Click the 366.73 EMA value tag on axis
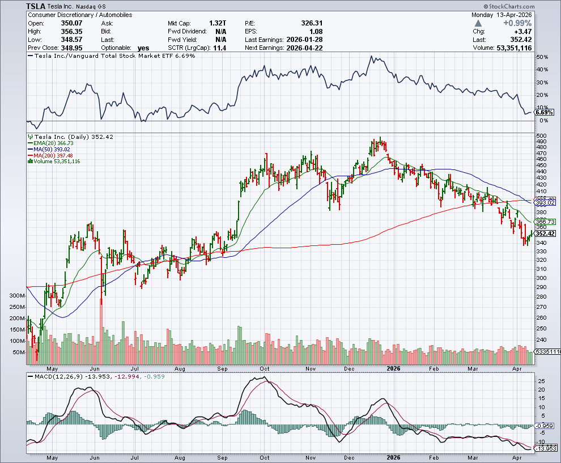 pyautogui.click(x=545, y=222)
